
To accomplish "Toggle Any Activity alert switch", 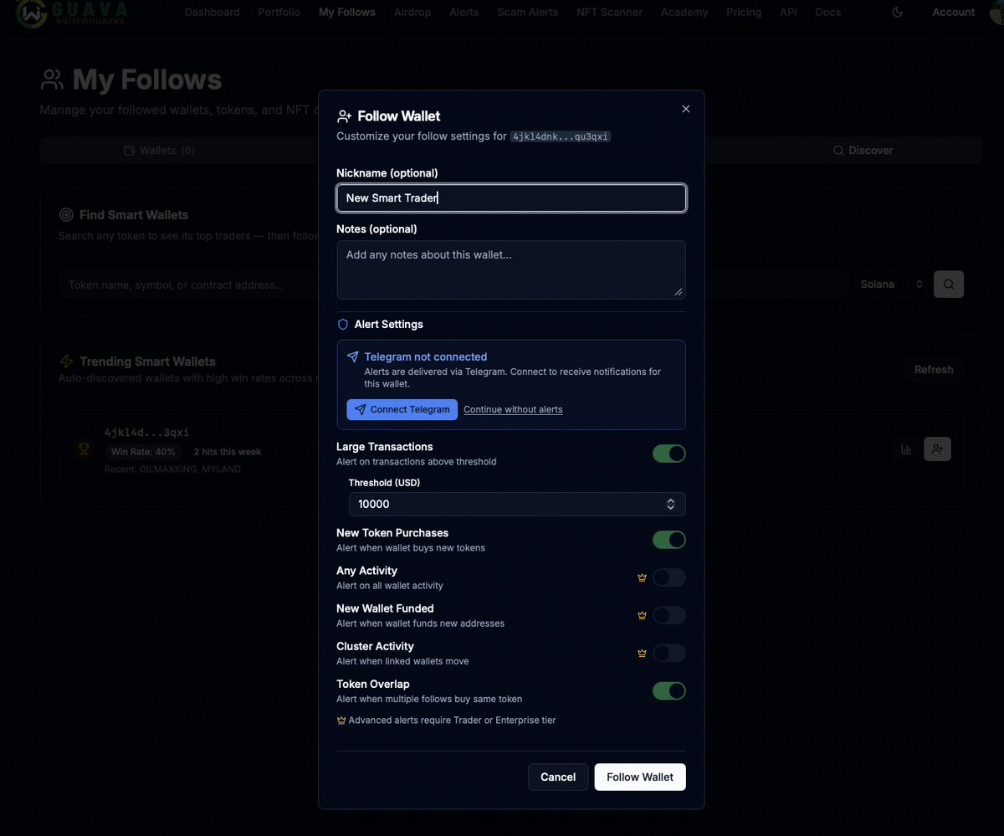I will point(669,577).
